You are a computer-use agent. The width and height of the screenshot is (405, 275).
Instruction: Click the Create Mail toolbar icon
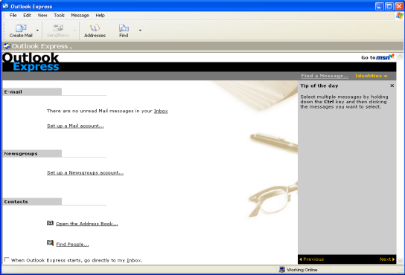coord(21,27)
